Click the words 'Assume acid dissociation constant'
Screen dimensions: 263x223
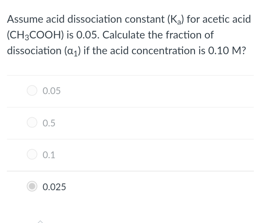coord(86,19)
